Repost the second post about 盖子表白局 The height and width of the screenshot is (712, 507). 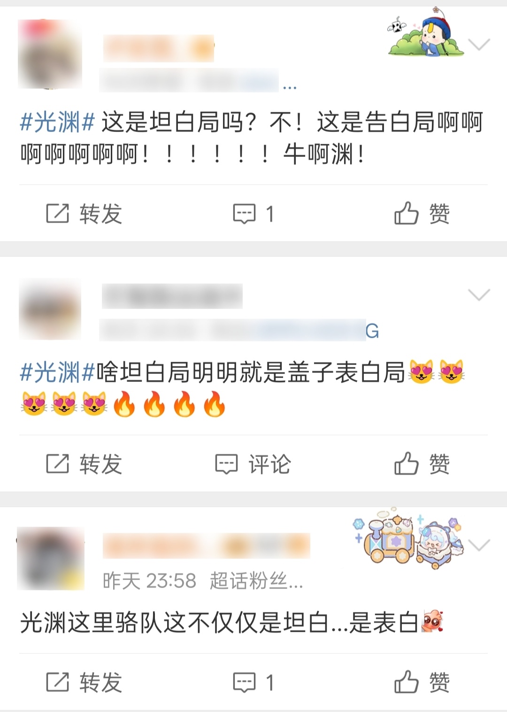tap(84, 464)
